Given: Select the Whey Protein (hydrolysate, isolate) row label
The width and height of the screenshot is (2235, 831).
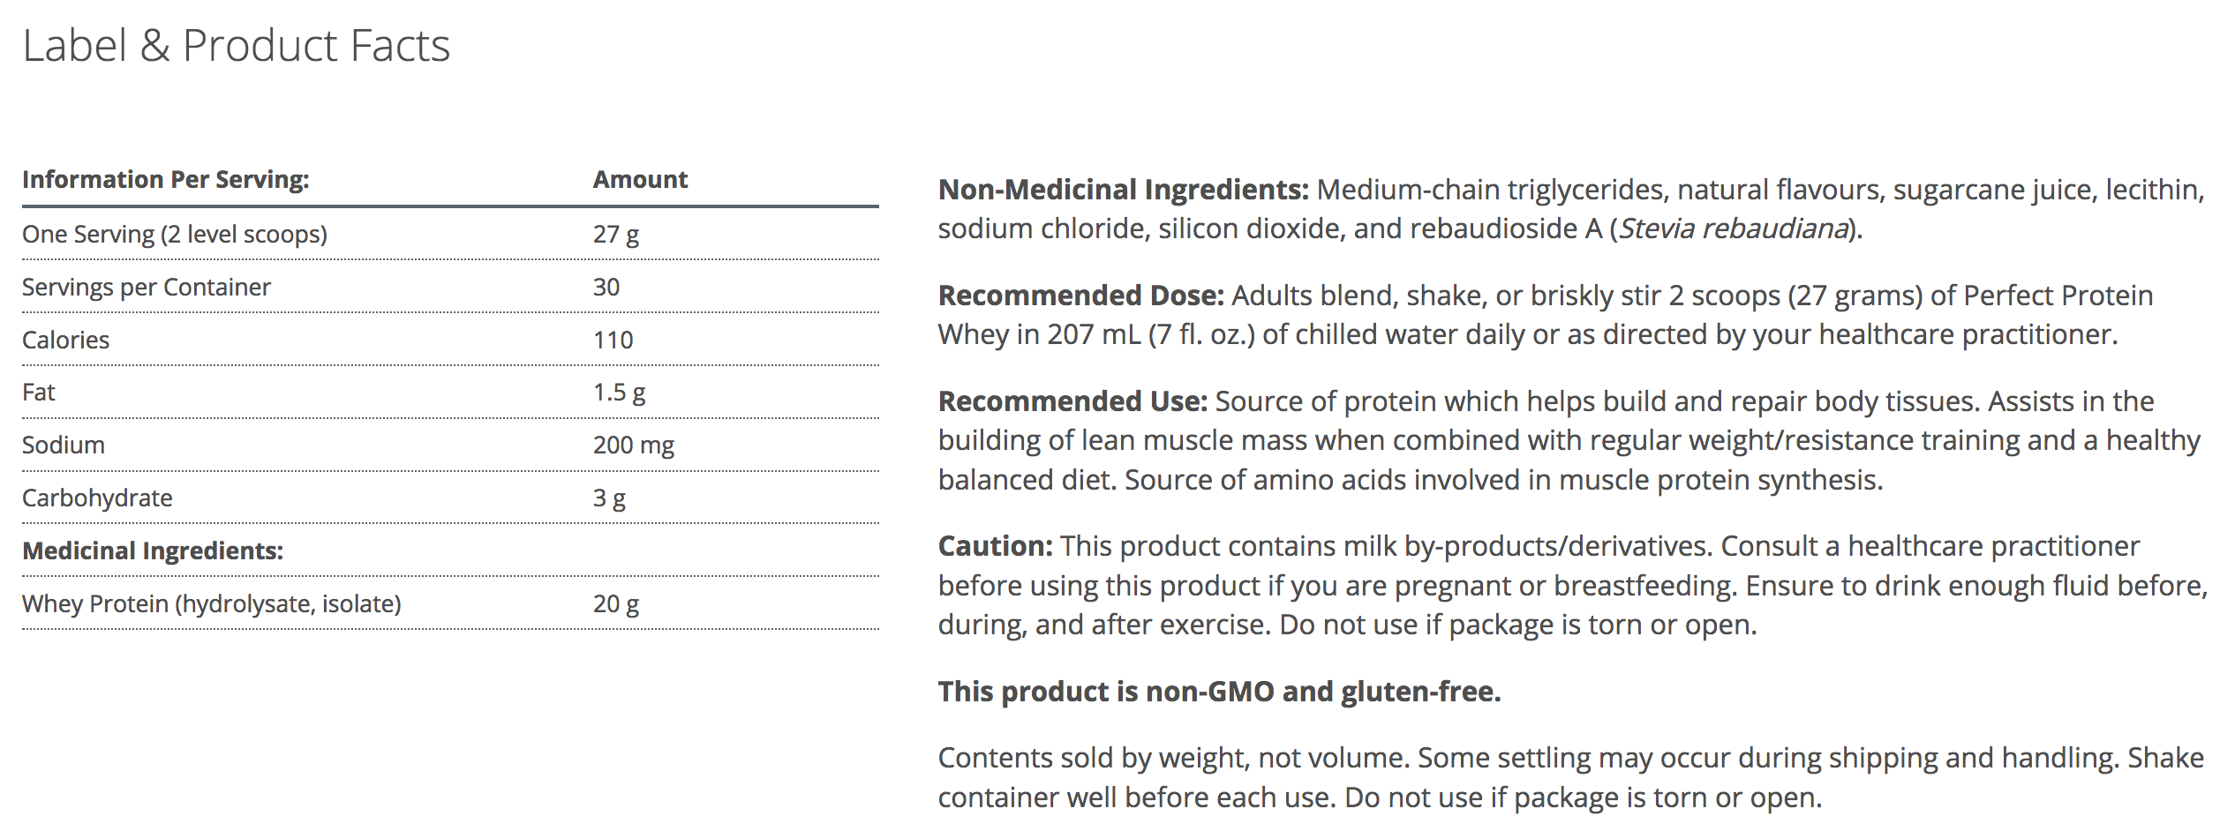Looking at the screenshot, I should (x=212, y=604).
